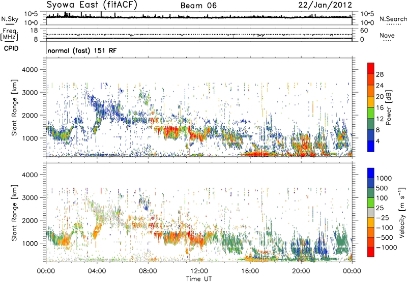This screenshot has width=407, height=282.
Task: Click the 'N.Sky' legend label
Action: [x=10, y=19]
